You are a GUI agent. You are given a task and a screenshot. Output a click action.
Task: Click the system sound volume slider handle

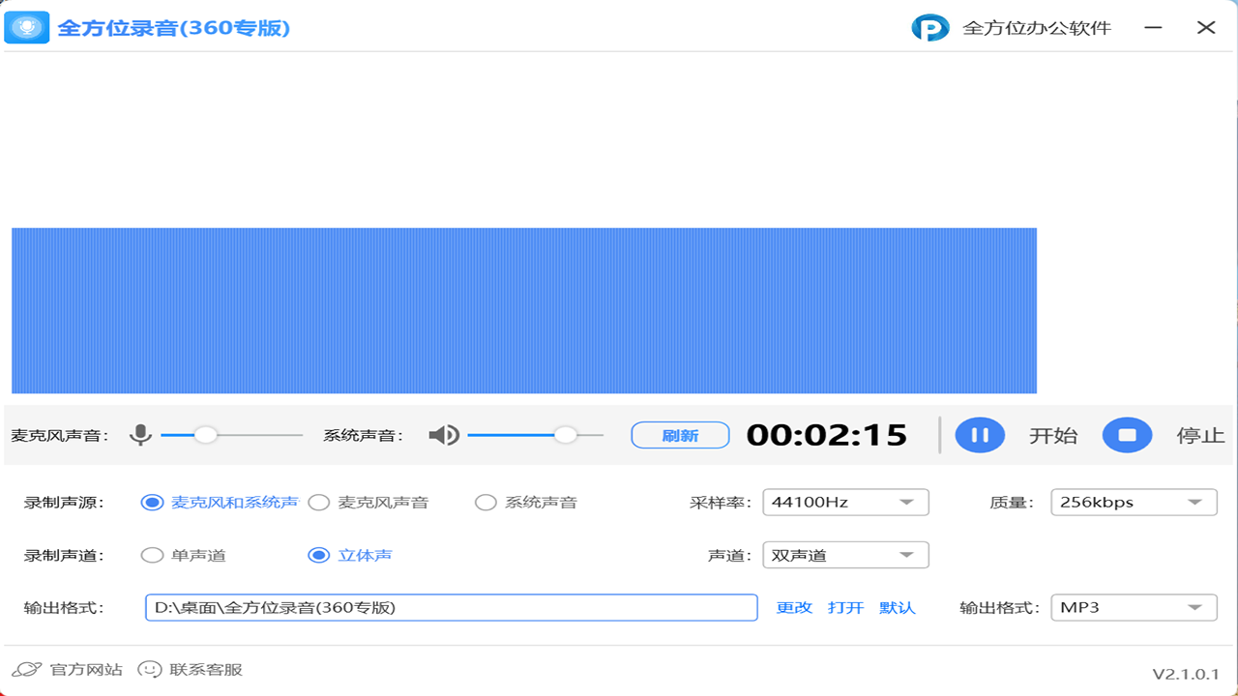pos(566,435)
